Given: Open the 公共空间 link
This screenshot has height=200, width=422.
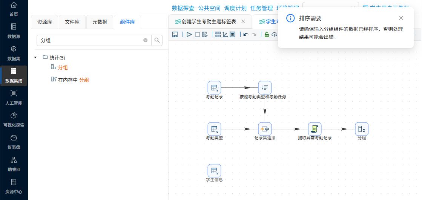Looking at the screenshot, I should [209, 8].
